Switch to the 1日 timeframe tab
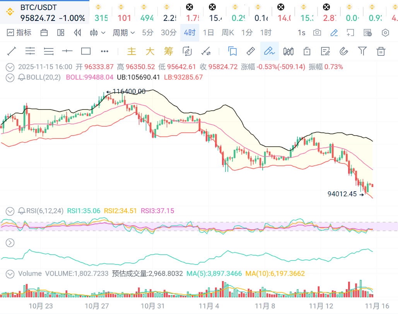Image resolution: width=398 pixels, height=314 pixels. (x=208, y=33)
